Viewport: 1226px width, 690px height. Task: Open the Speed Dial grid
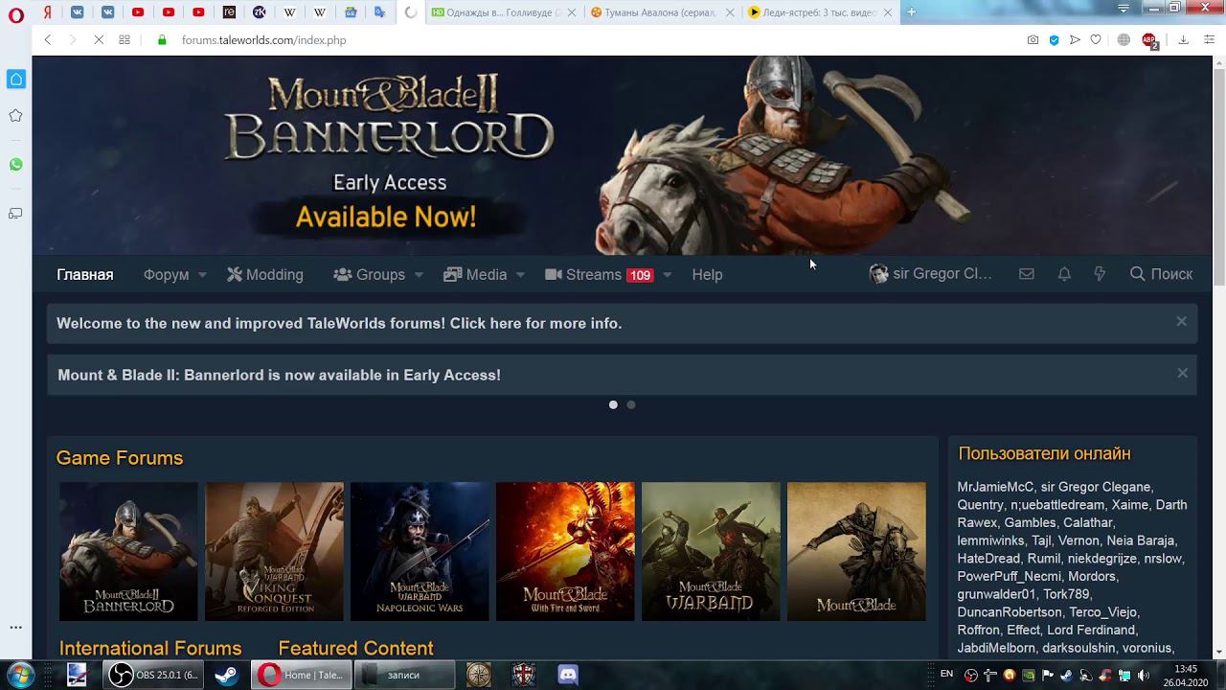tap(125, 39)
